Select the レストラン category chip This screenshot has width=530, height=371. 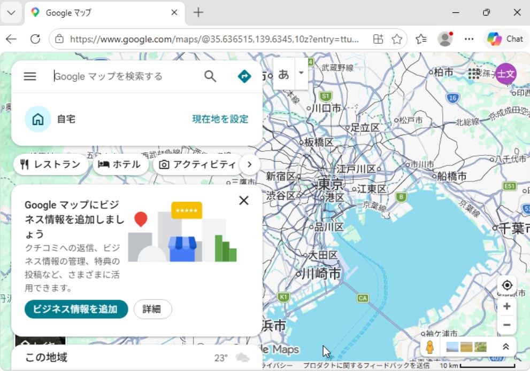[51, 164]
